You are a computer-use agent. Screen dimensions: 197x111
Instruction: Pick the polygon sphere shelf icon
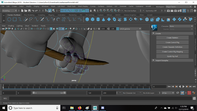87,19
